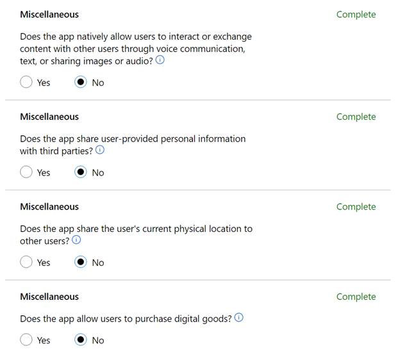
Task: Select No for users exchanging content question
Action: click(81, 82)
